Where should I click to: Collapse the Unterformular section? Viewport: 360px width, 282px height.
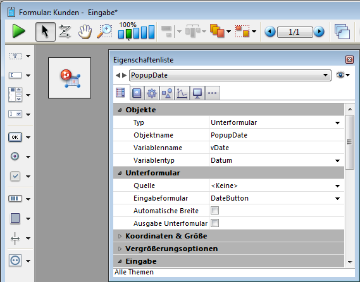(x=120, y=173)
